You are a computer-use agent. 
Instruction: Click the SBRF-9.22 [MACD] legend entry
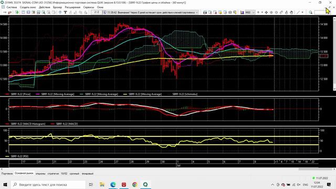coord(64,124)
